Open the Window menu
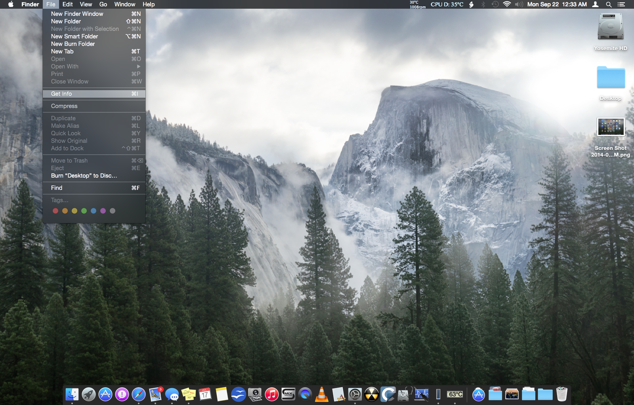634x405 pixels. coord(125,4)
